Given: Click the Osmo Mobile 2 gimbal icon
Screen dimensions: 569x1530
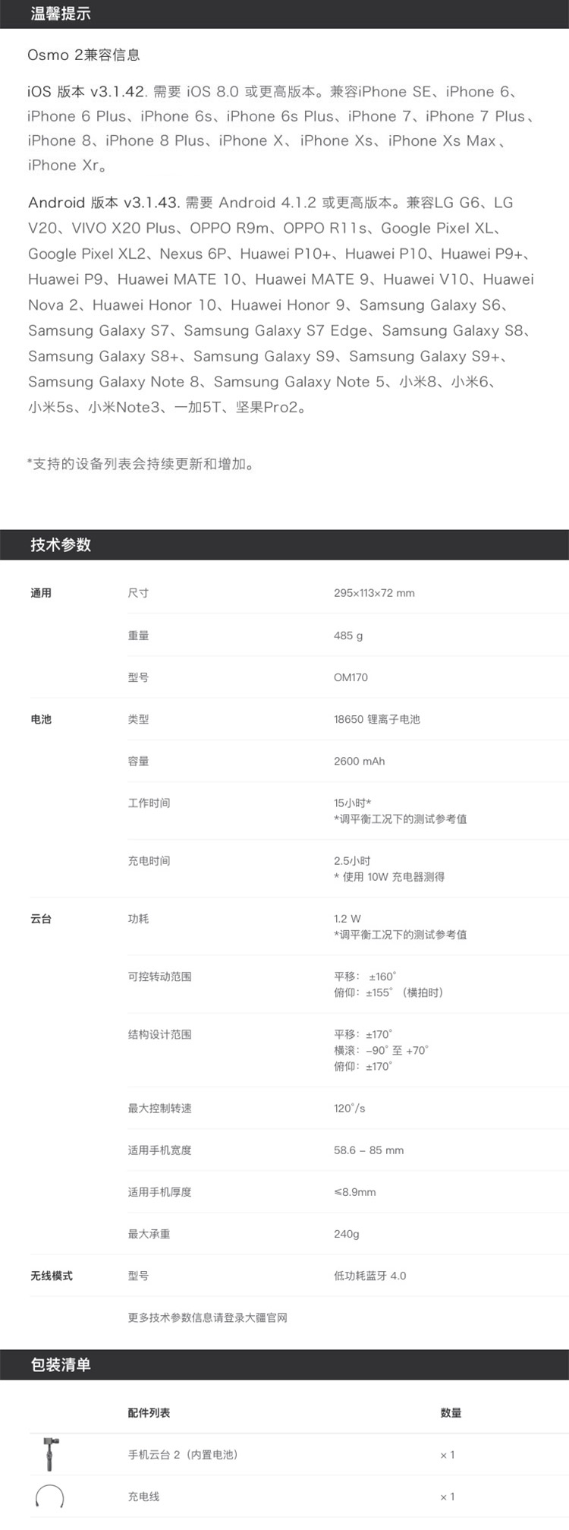Looking at the screenshot, I should tap(51, 1454).
